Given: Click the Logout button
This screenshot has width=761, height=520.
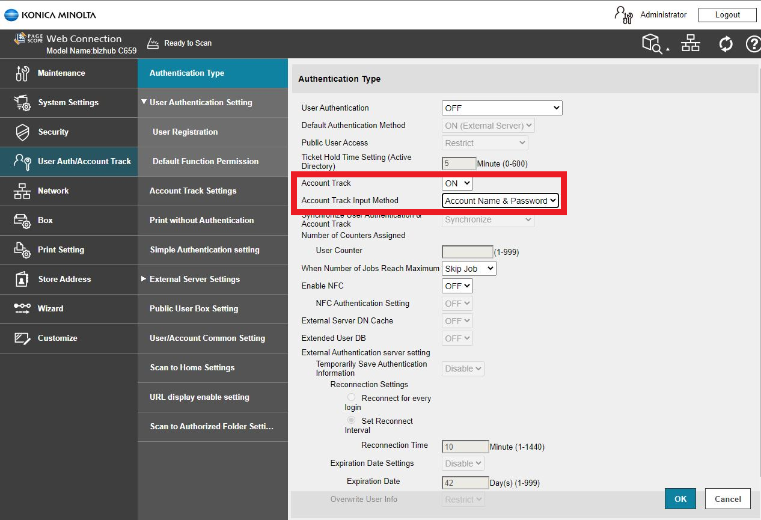Looking at the screenshot, I should coord(727,15).
